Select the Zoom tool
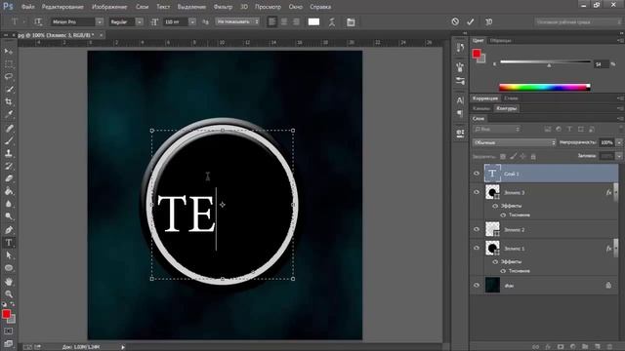 click(9, 294)
